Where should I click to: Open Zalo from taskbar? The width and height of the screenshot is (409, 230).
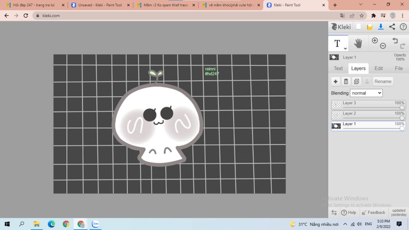click(95, 224)
